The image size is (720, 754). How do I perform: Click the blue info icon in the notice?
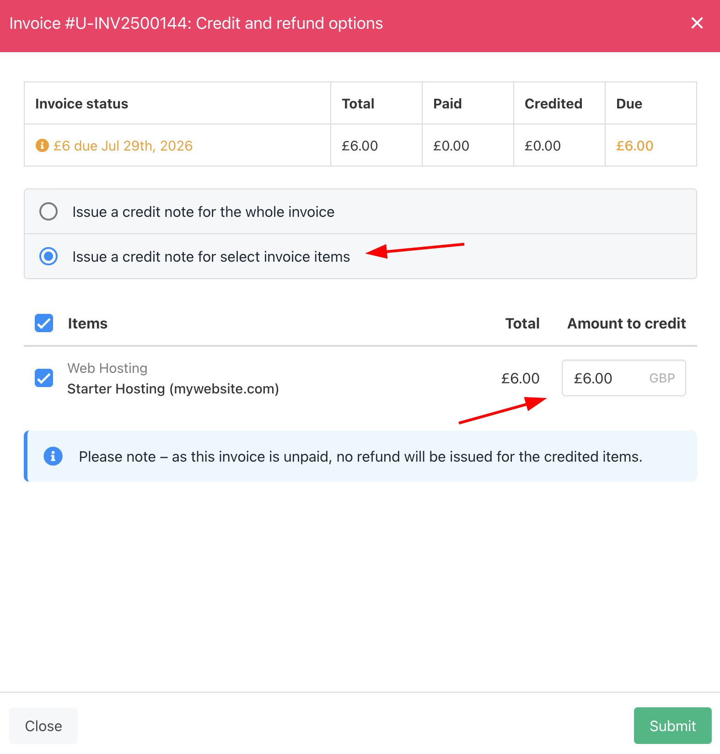pyautogui.click(x=53, y=456)
